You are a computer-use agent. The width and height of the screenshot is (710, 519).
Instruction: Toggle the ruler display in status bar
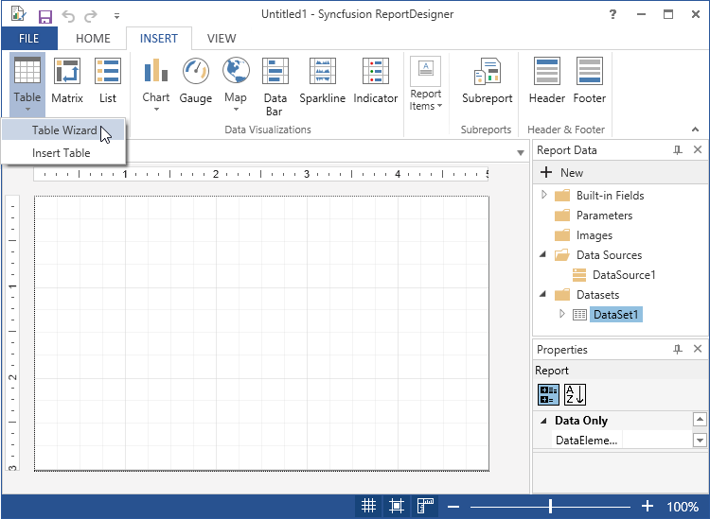[x=426, y=507]
